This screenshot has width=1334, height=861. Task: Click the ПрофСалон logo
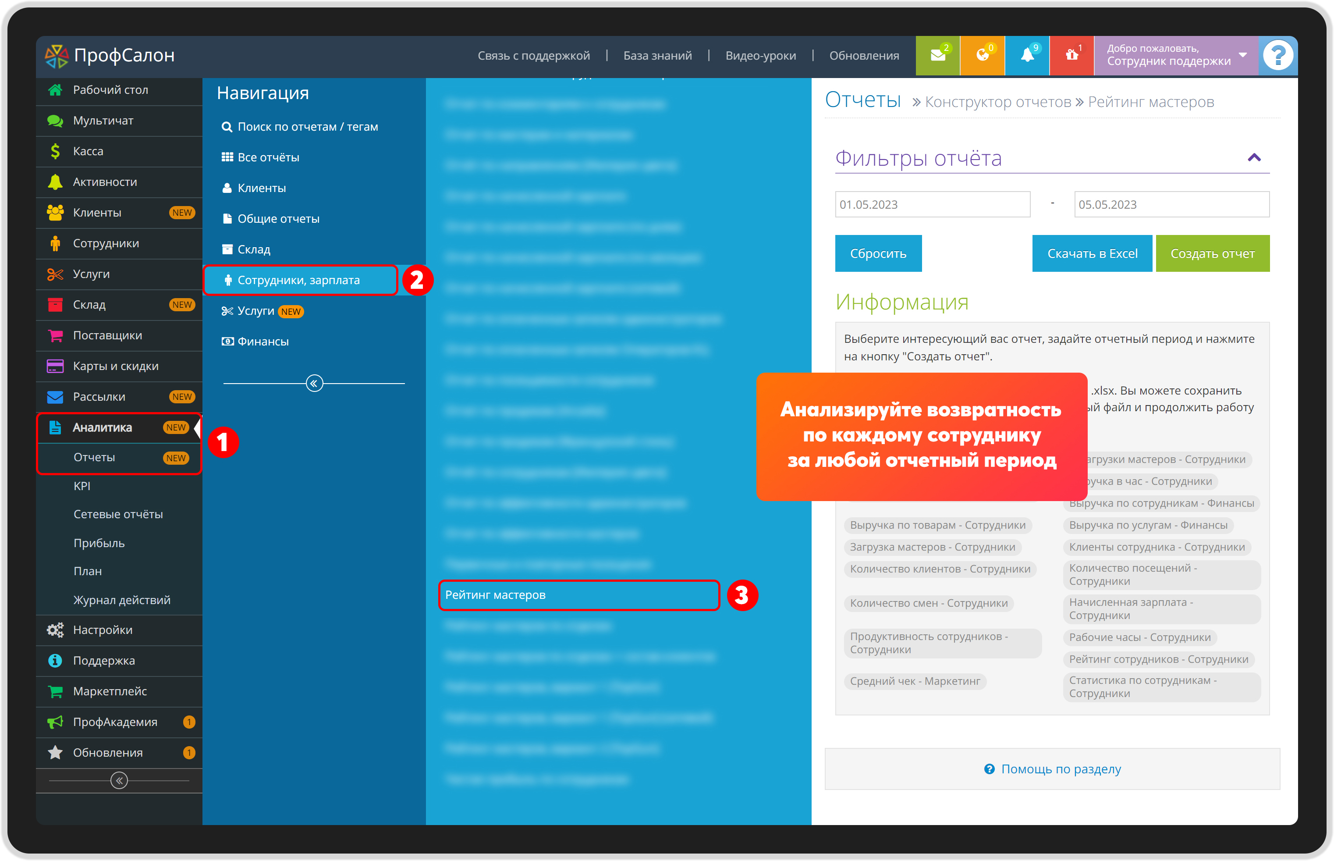point(110,55)
